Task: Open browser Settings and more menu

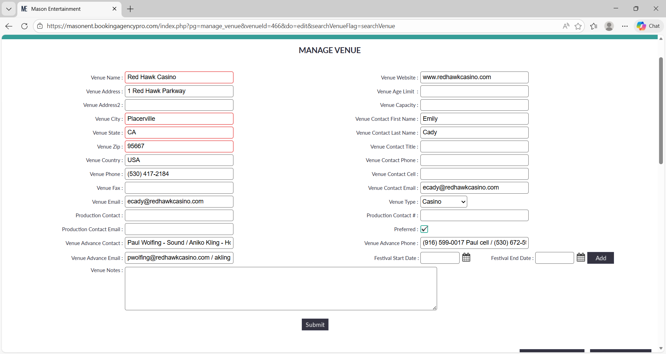Action: pyautogui.click(x=625, y=26)
